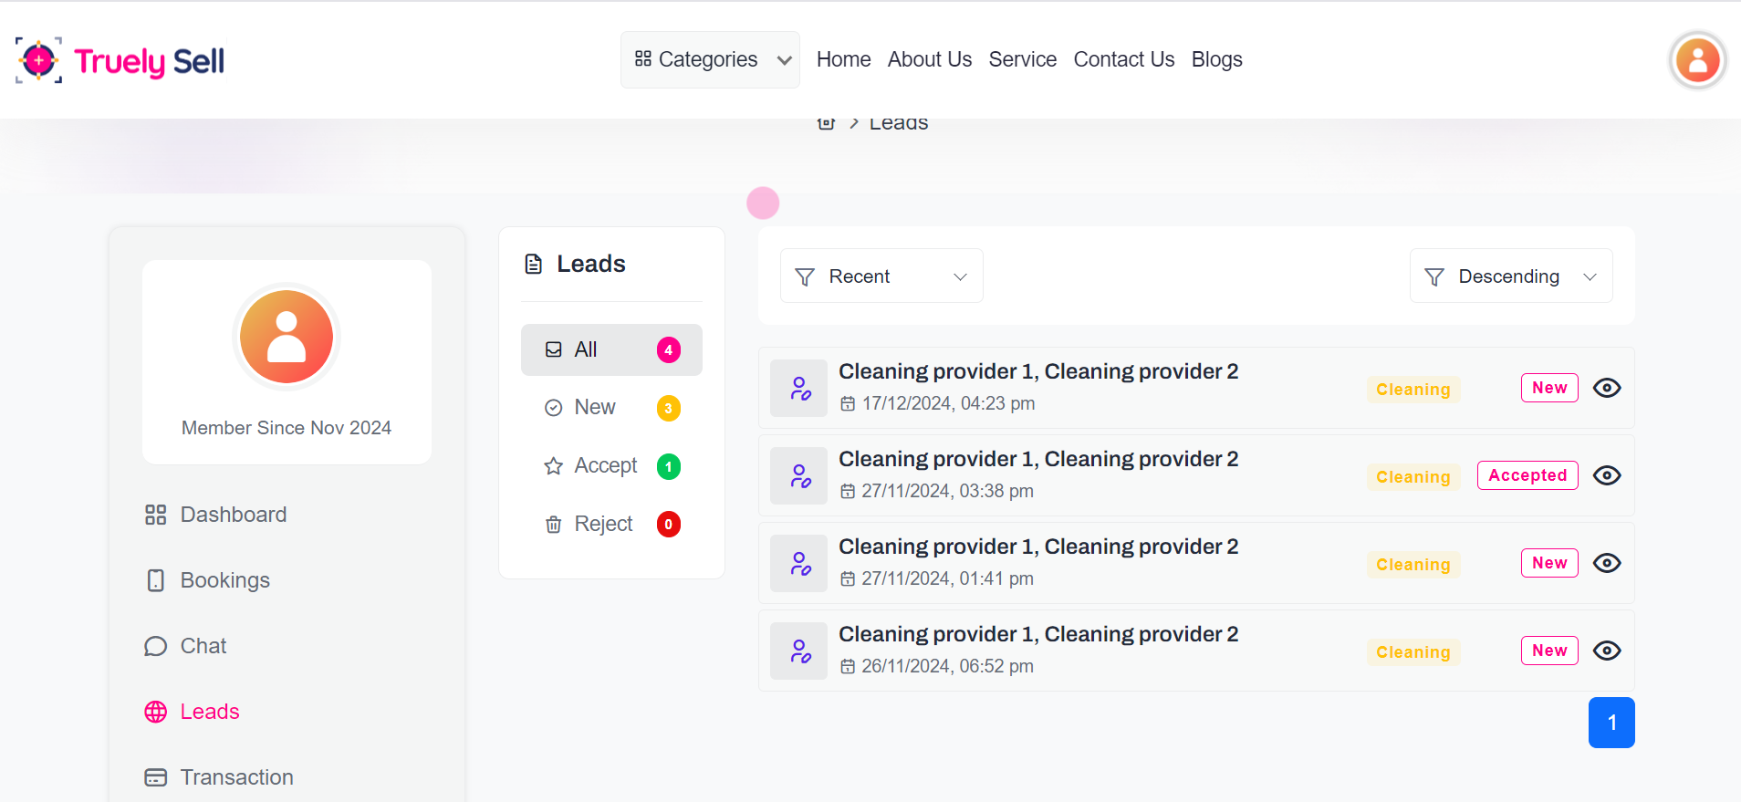Open the Recent filter dropdown
The image size is (1741, 802).
[881, 276]
